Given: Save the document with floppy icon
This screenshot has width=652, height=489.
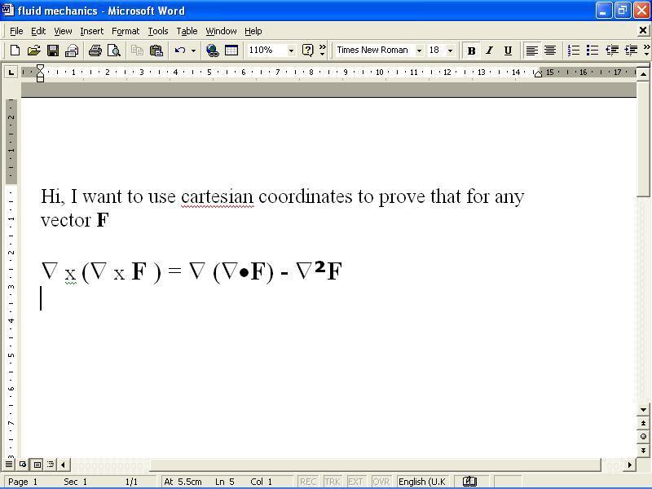Looking at the screenshot, I should [x=52, y=51].
